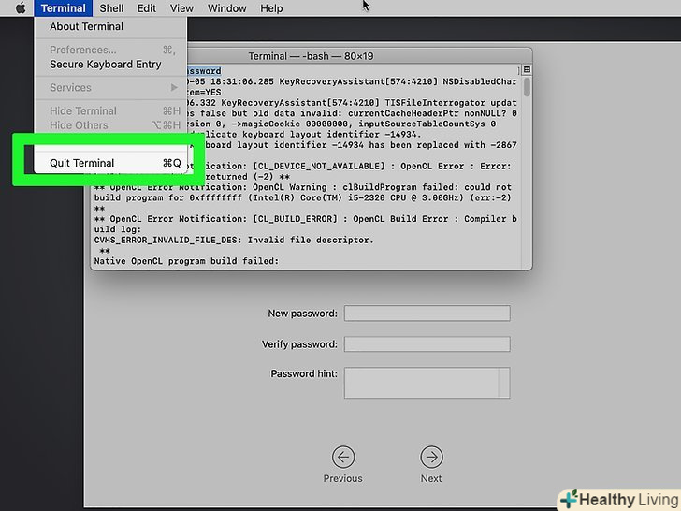Viewport: 681px width, 511px height.
Task: Click the Next arrow icon
Action: (x=431, y=457)
